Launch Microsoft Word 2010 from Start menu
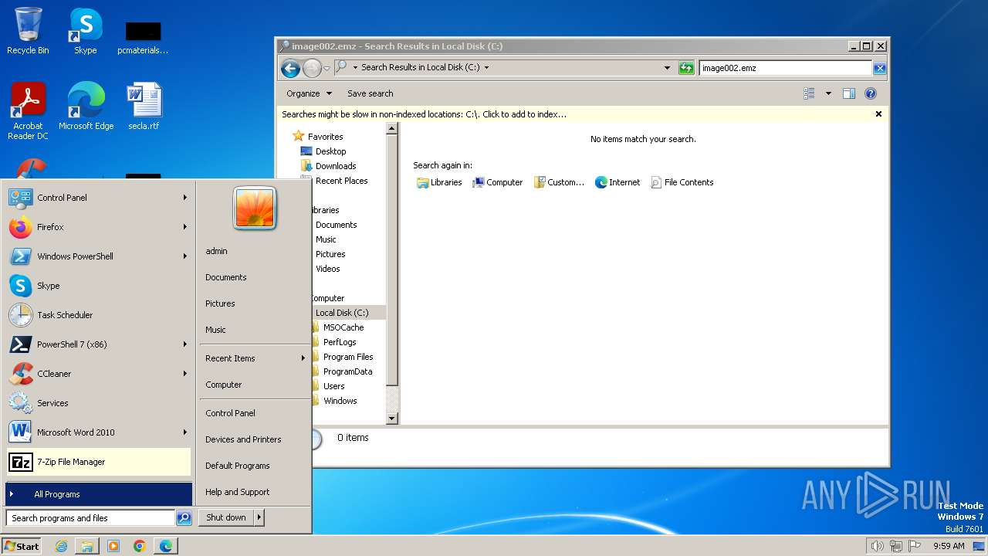This screenshot has height=556, width=988. [98, 432]
